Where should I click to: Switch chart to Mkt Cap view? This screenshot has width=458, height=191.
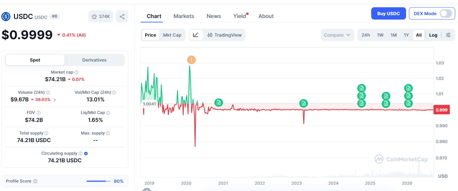(172, 35)
